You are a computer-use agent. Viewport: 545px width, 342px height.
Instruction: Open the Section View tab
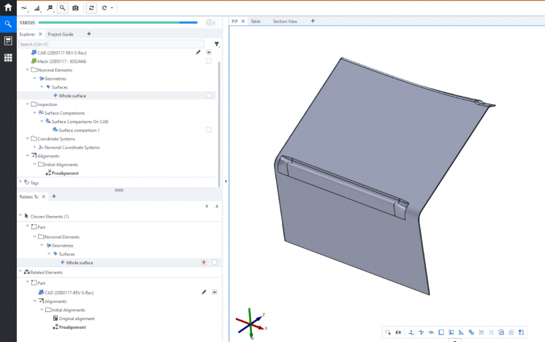pos(285,21)
